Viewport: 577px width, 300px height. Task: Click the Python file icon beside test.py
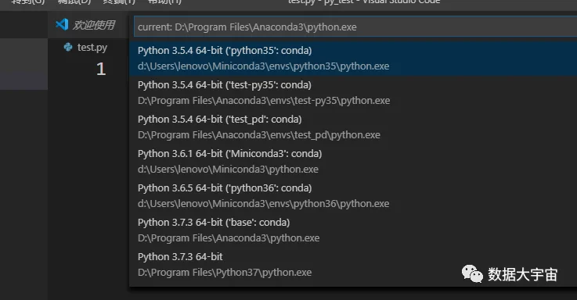68,47
